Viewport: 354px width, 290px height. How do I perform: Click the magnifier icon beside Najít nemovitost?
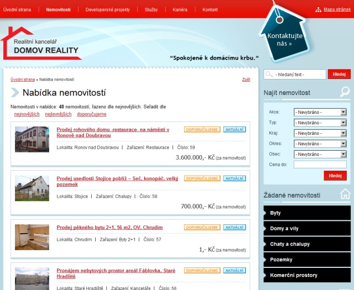pos(345,92)
